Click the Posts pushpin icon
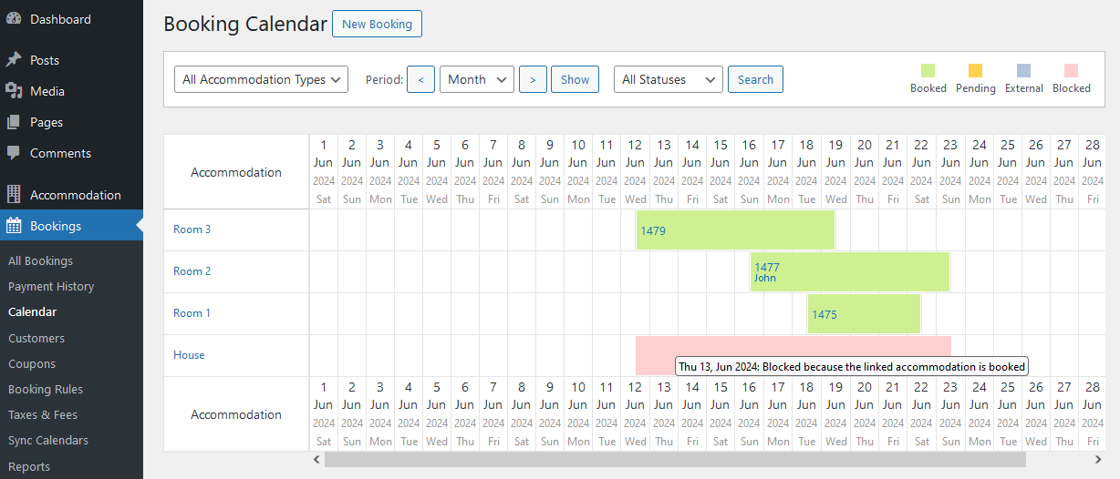The height and width of the screenshot is (479, 1120). click(x=14, y=60)
